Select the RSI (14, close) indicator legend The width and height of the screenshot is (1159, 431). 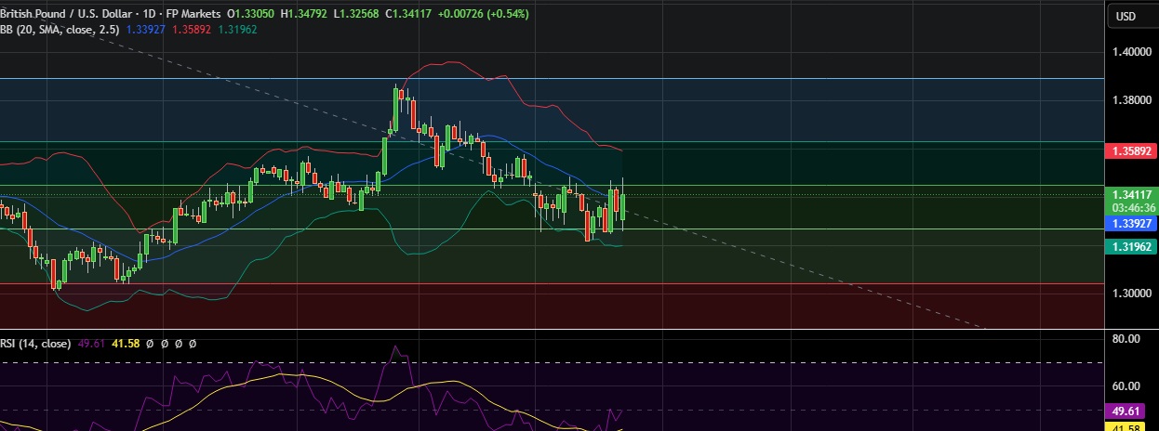click(x=34, y=344)
